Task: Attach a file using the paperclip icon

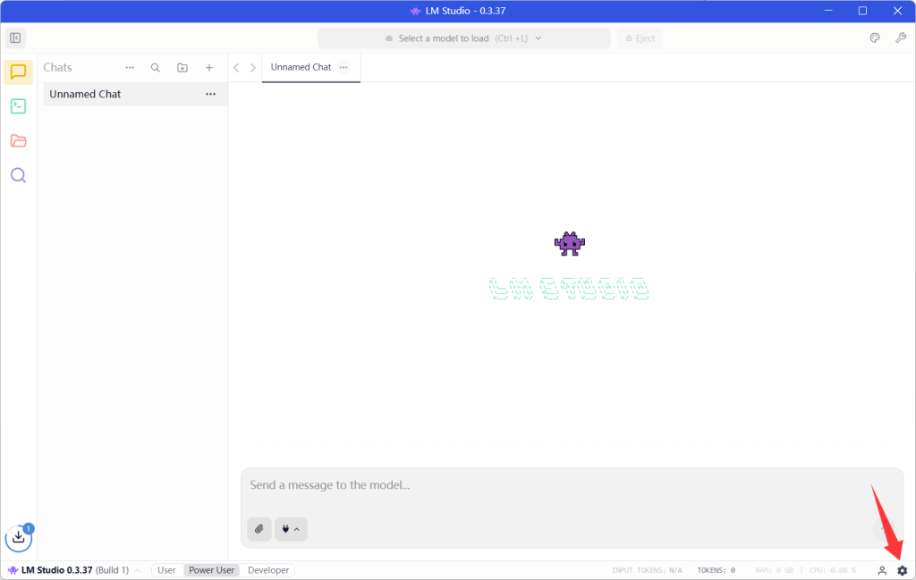Action: pyautogui.click(x=259, y=529)
